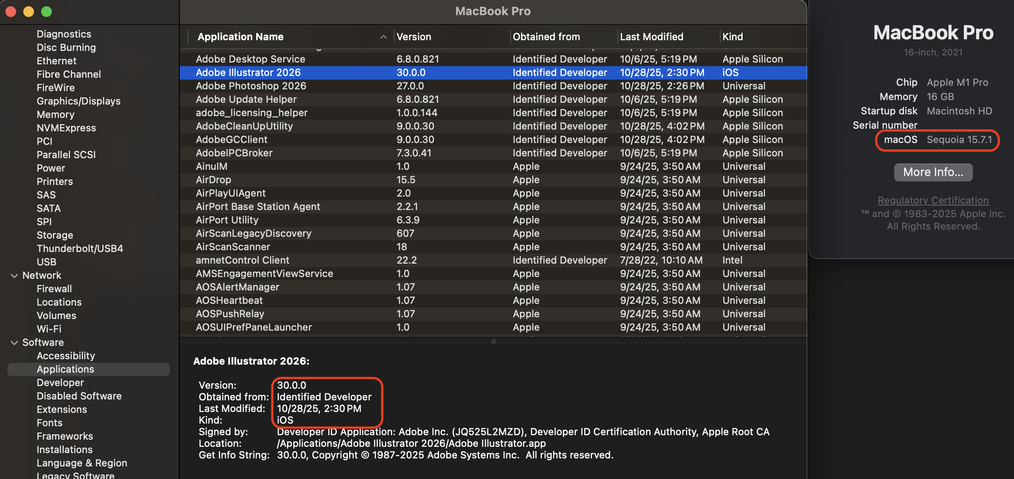Sort by Last Modified column header
1014x479 pixels.
[x=651, y=37]
